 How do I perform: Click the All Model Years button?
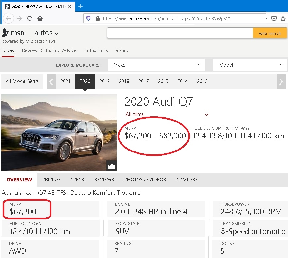click(22, 81)
